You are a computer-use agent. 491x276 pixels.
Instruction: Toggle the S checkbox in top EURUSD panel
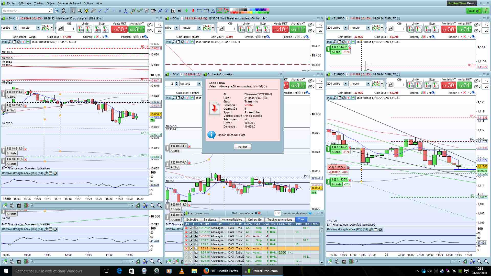click(476, 25)
